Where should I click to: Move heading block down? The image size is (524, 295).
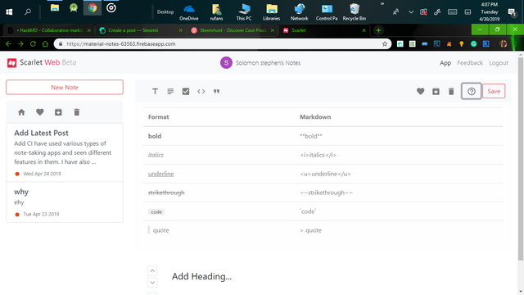click(x=152, y=283)
